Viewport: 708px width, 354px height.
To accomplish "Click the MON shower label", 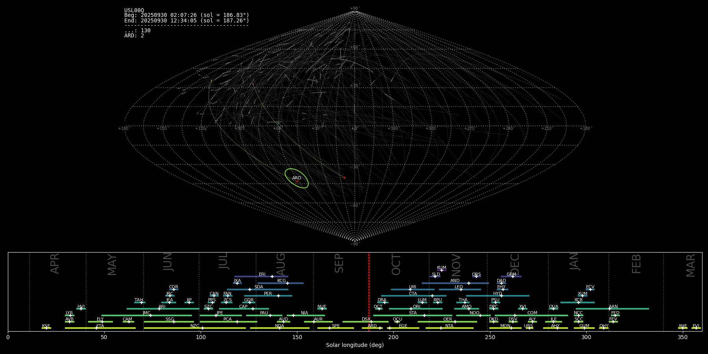I will (505, 326).
